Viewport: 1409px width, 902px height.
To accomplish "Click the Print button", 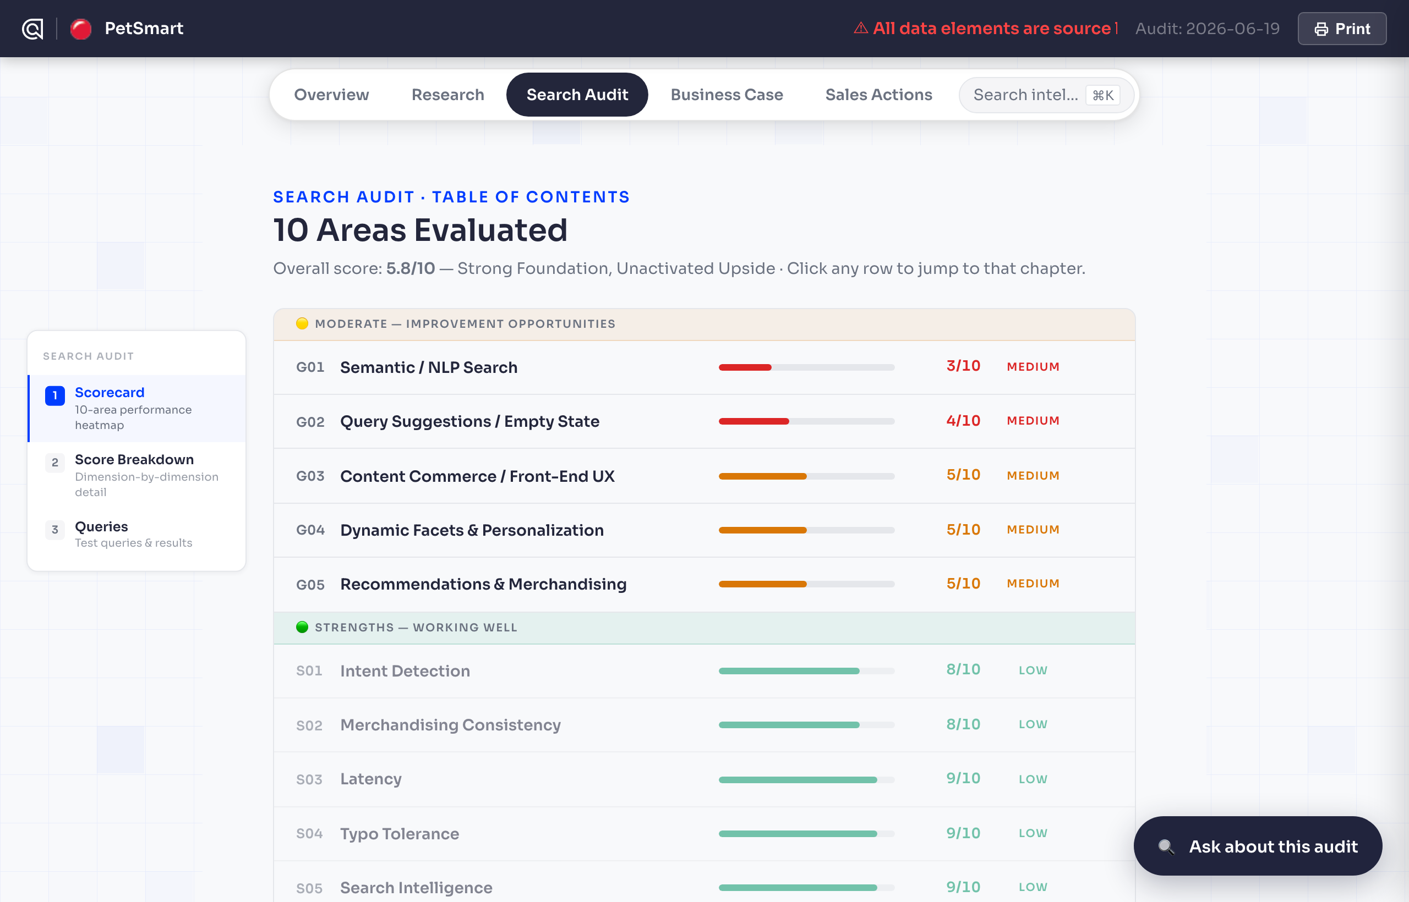I will click(x=1342, y=29).
